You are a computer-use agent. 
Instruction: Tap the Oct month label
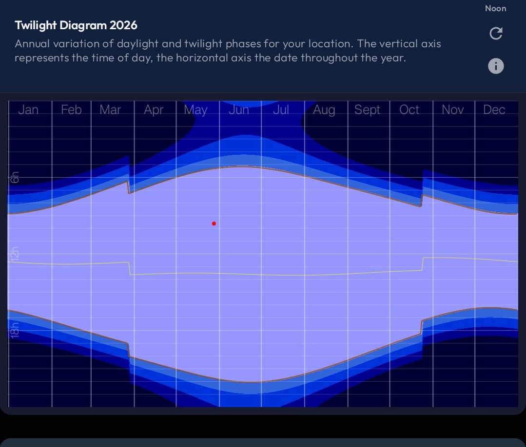coord(409,110)
